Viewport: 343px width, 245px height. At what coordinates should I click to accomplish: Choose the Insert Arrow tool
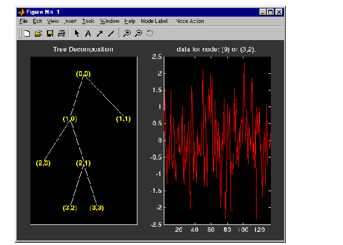pyautogui.click(x=100, y=33)
